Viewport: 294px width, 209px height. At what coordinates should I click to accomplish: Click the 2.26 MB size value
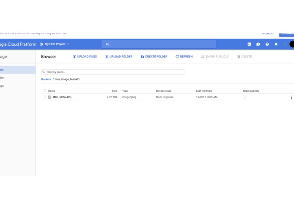tap(112, 97)
